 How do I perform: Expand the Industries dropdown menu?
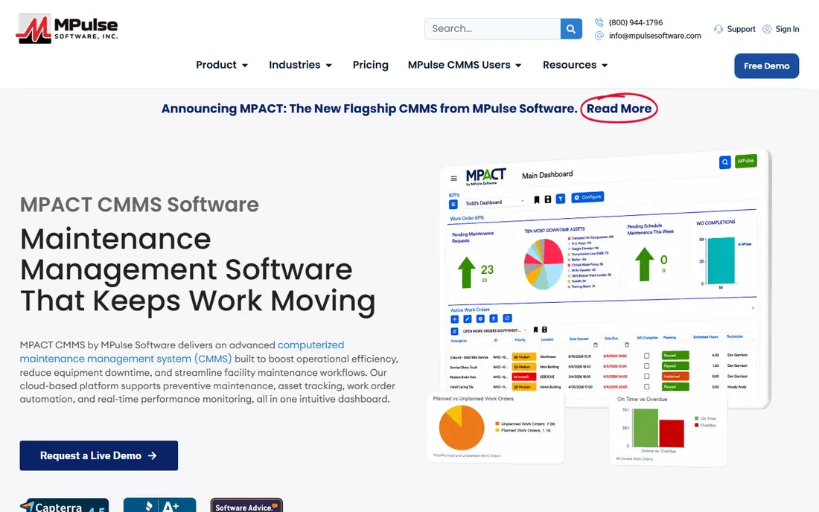[300, 65]
